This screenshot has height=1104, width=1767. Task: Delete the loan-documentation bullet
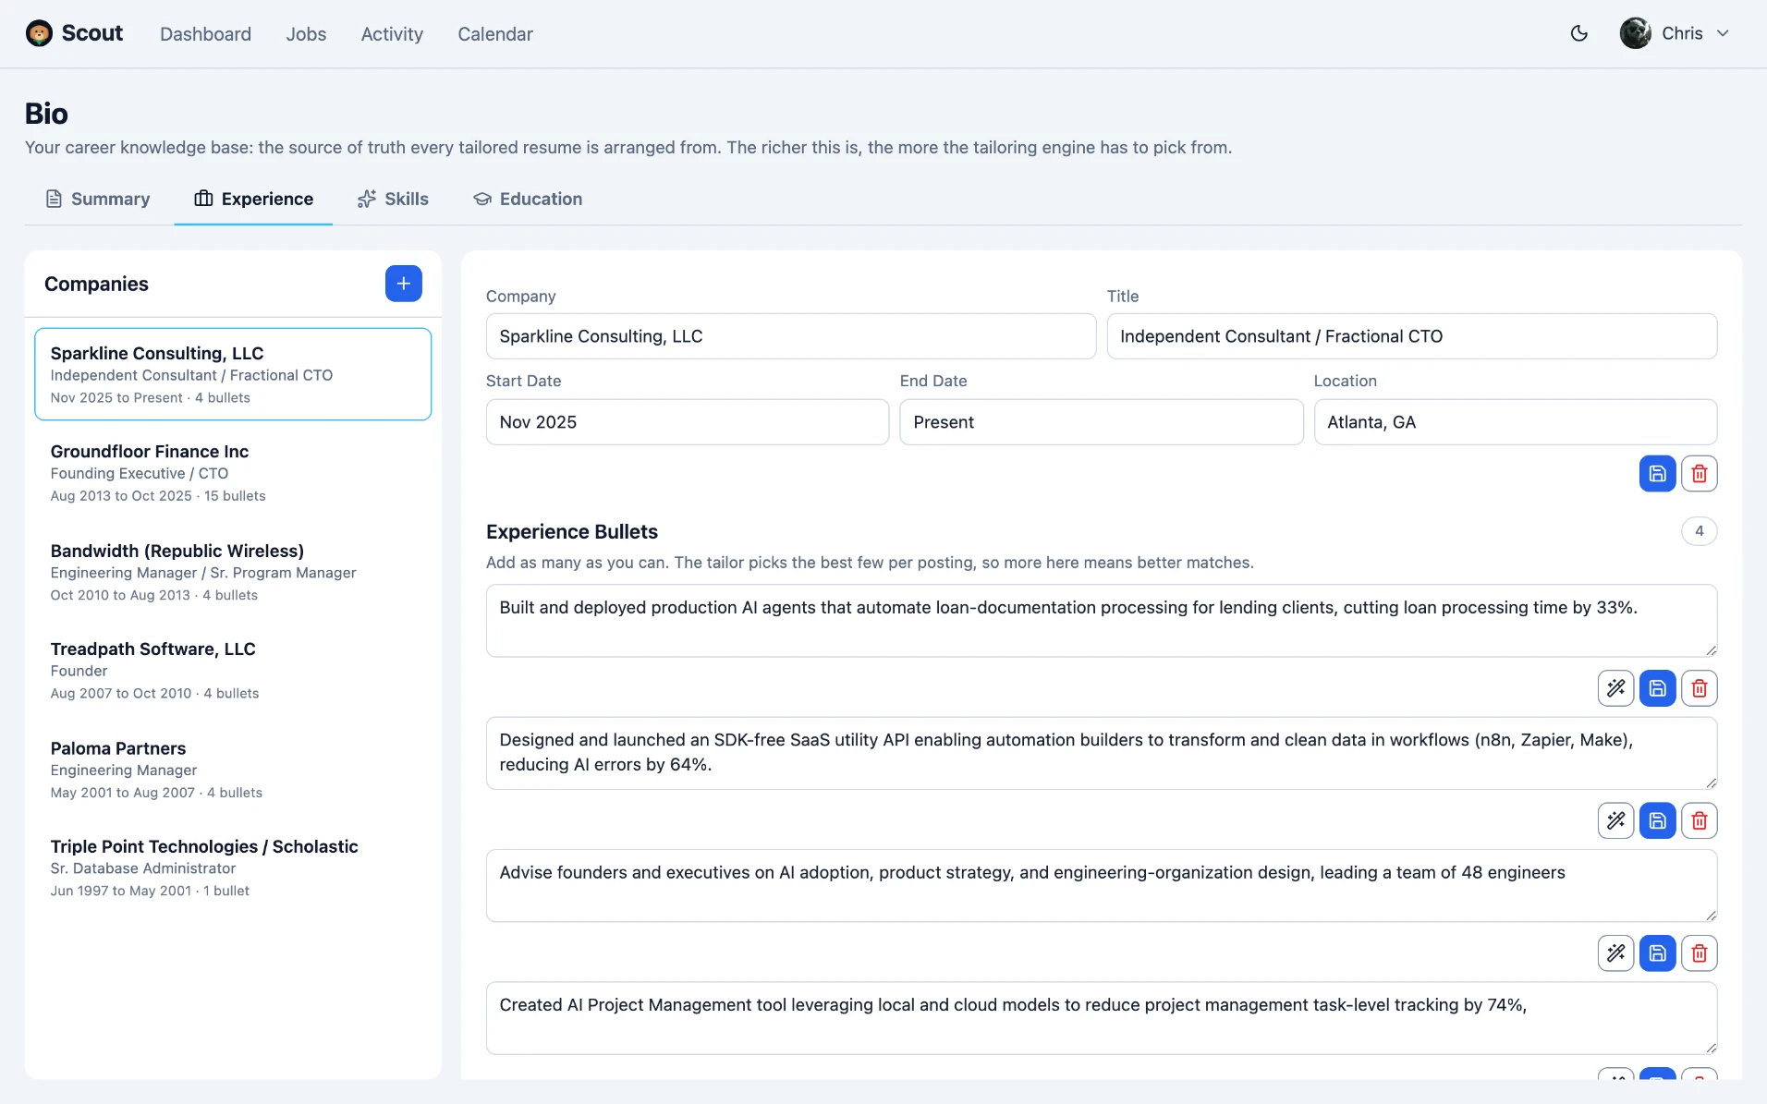[x=1699, y=688]
